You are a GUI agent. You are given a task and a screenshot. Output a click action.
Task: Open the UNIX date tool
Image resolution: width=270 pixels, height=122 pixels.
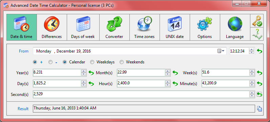click(x=174, y=27)
